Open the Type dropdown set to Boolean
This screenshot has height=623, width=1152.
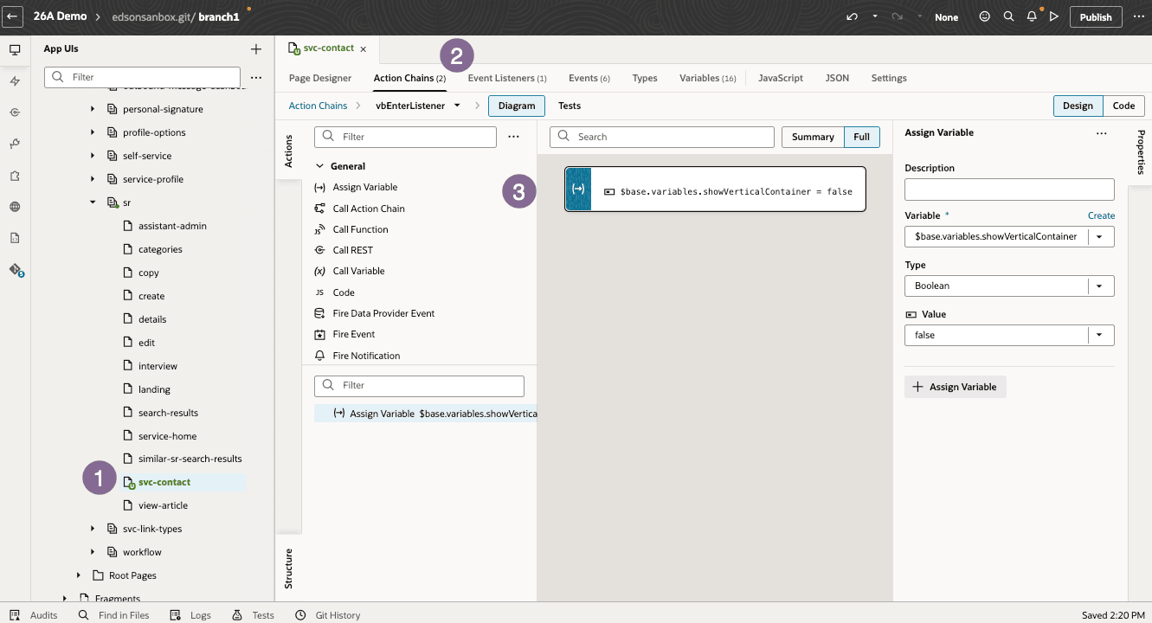(1099, 286)
